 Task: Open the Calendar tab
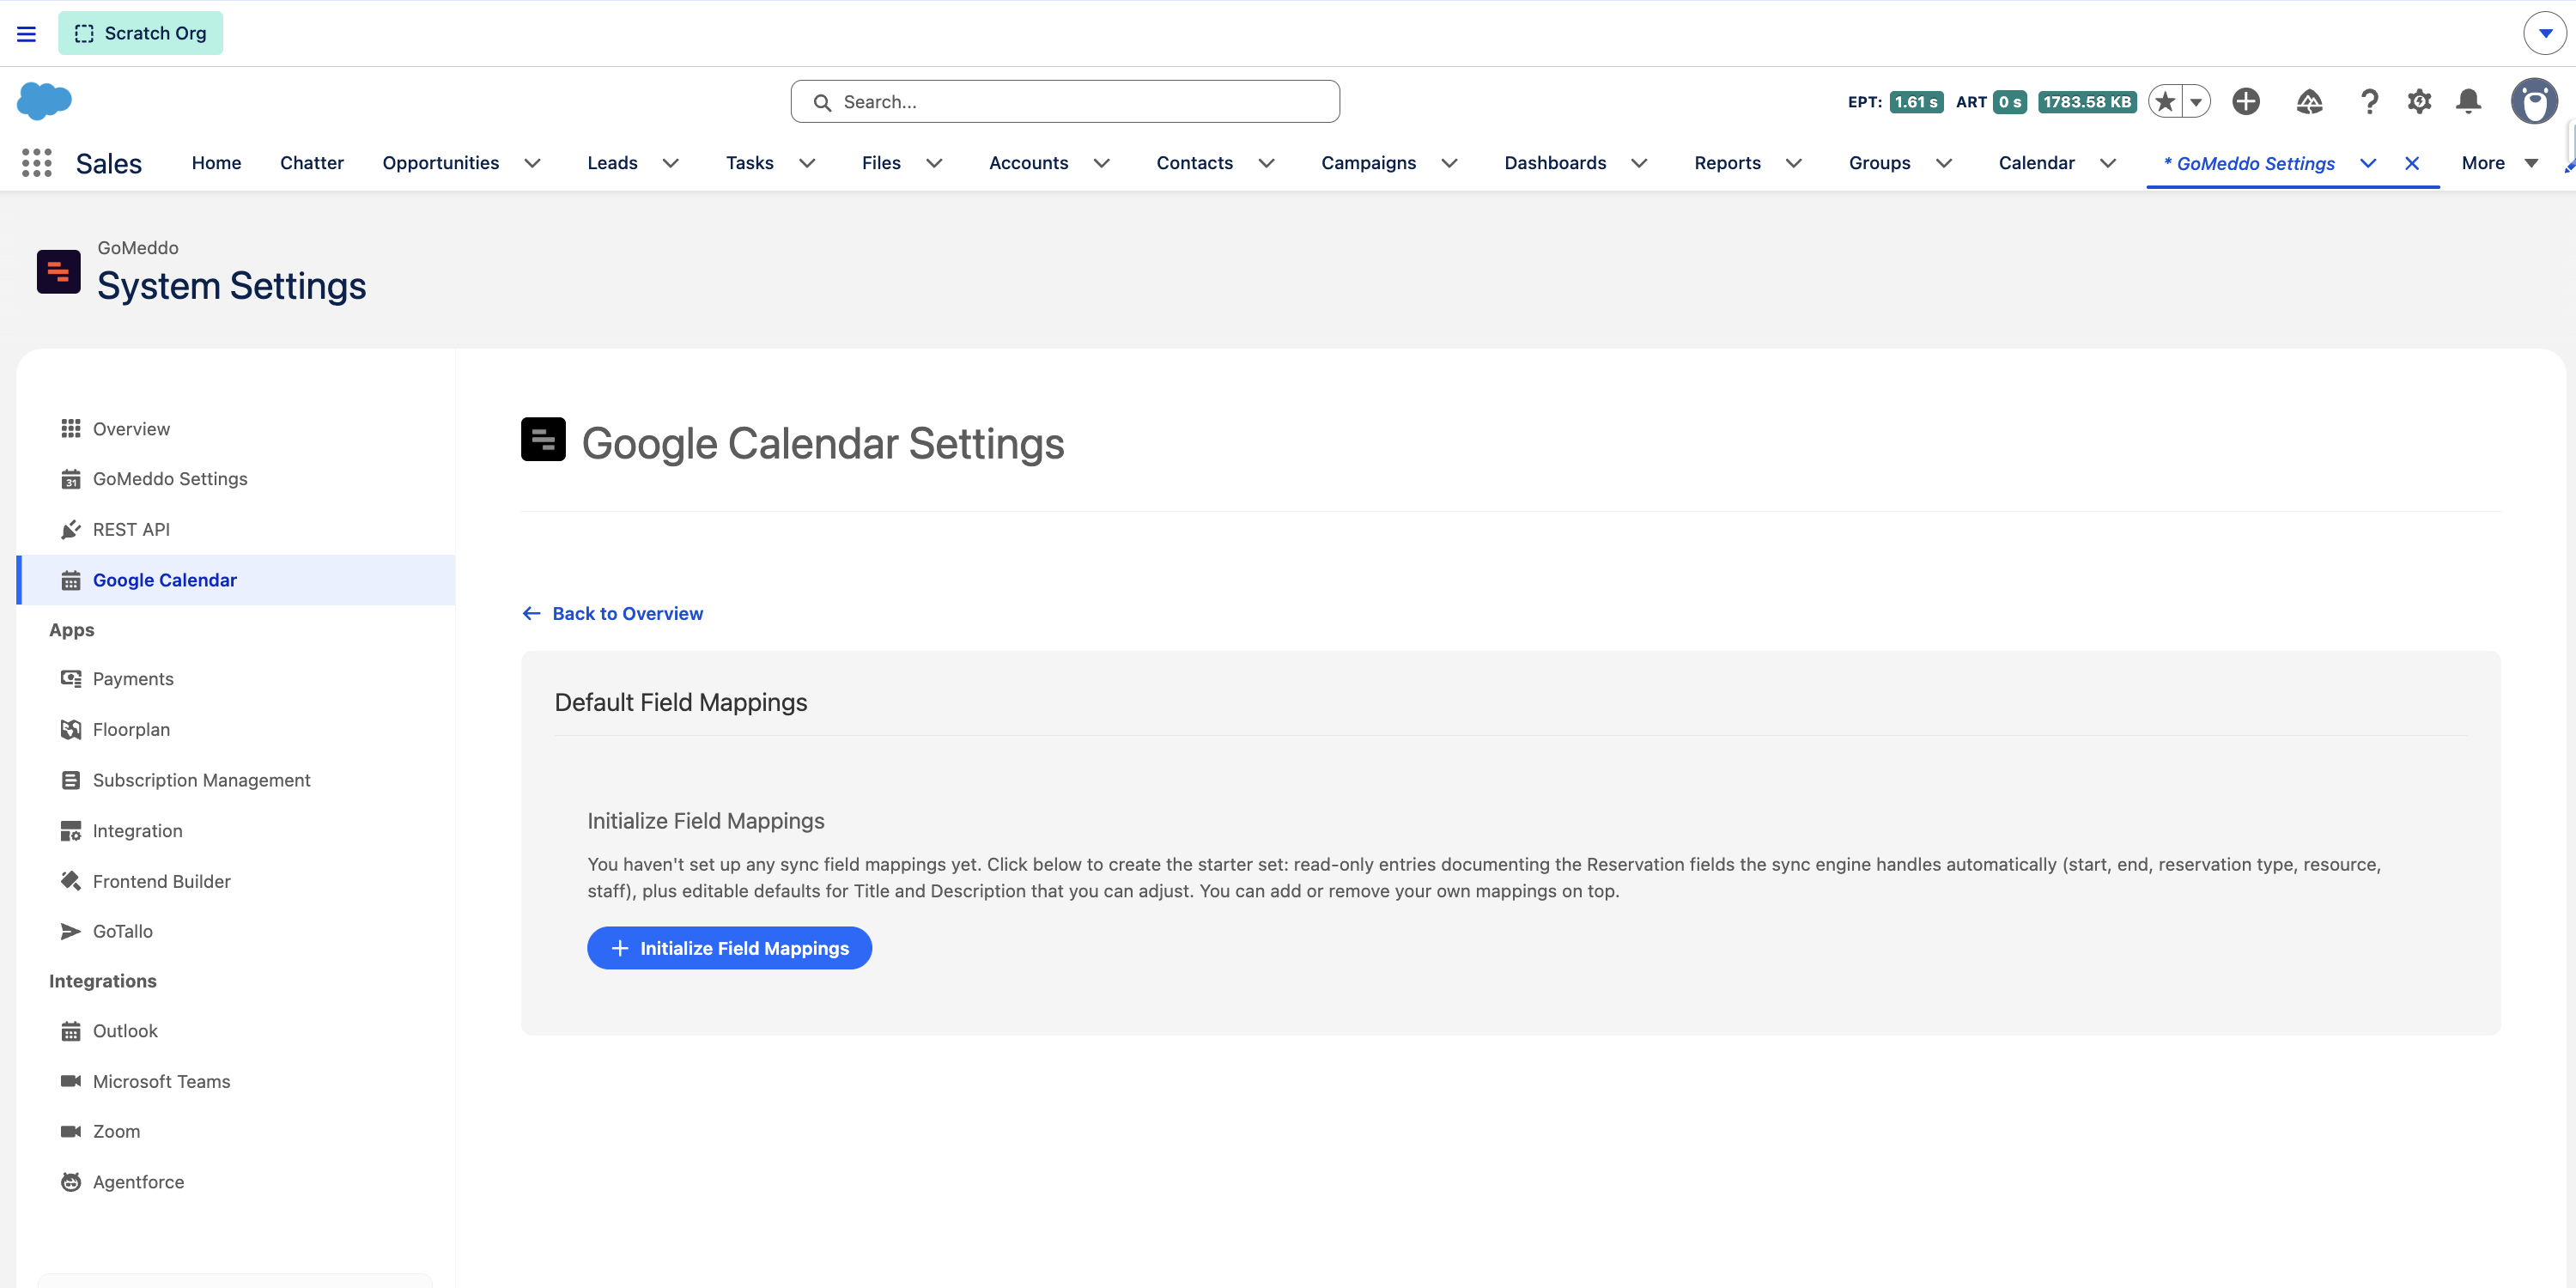2036,163
